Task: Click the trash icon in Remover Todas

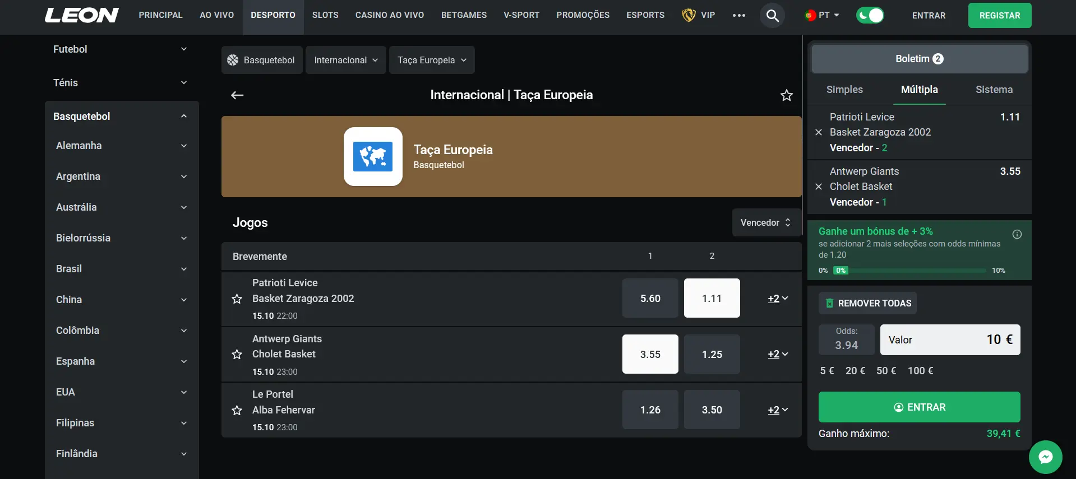Action: click(829, 303)
